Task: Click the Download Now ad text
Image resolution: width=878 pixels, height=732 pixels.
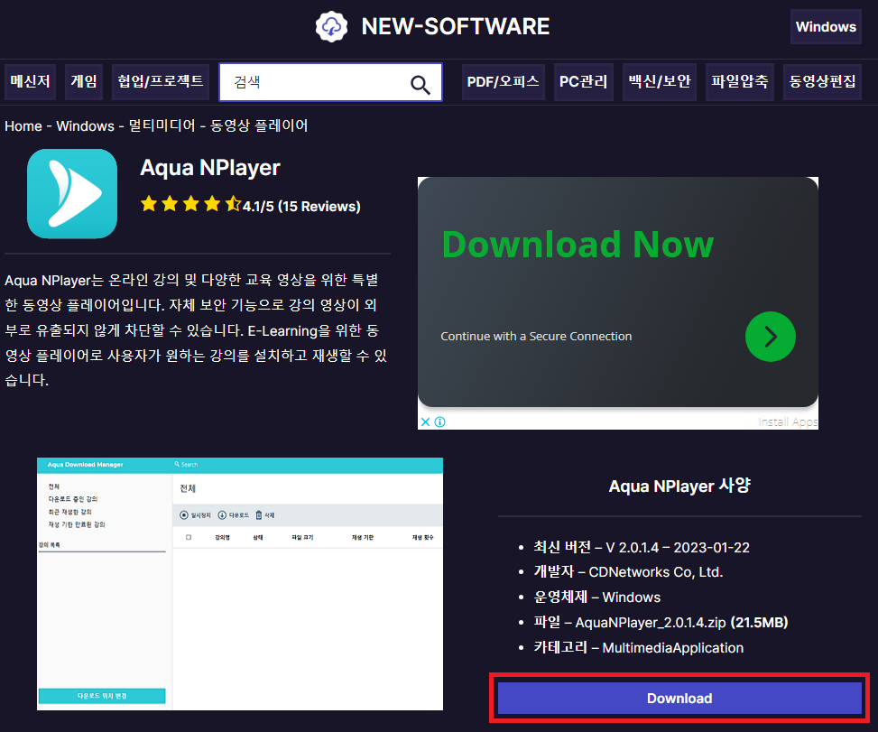Action: (578, 245)
